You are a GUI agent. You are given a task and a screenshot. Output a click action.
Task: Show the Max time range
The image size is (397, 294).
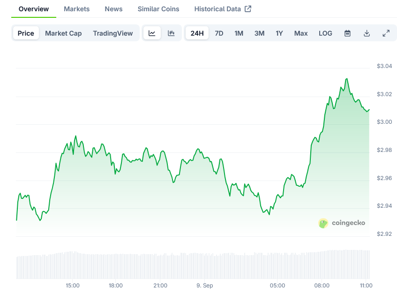point(301,33)
